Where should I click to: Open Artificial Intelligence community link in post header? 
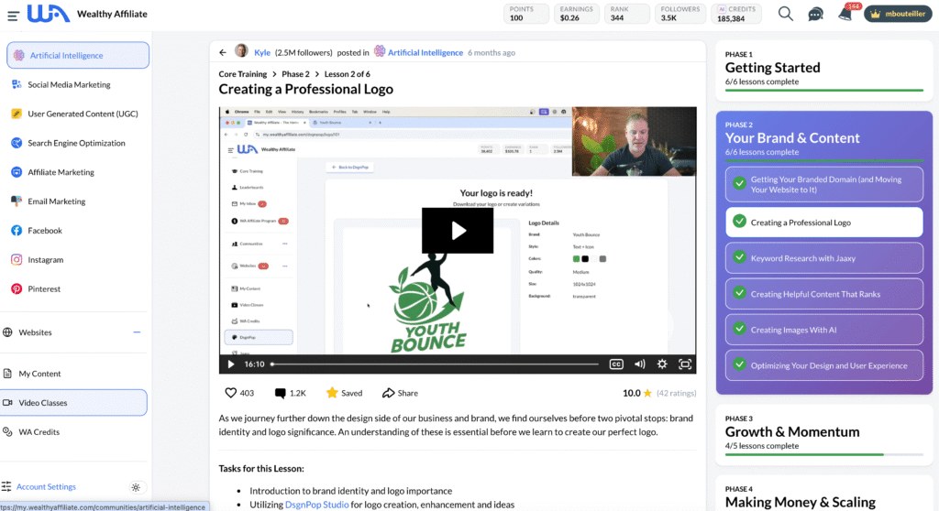[425, 52]
